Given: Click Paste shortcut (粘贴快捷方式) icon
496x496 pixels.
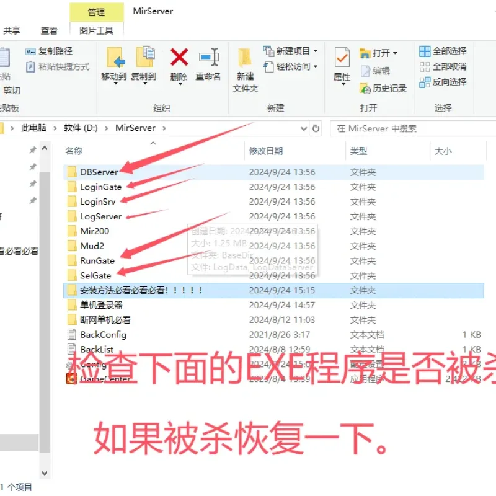Looking at the screenshot, I should (x=30, y=67).
